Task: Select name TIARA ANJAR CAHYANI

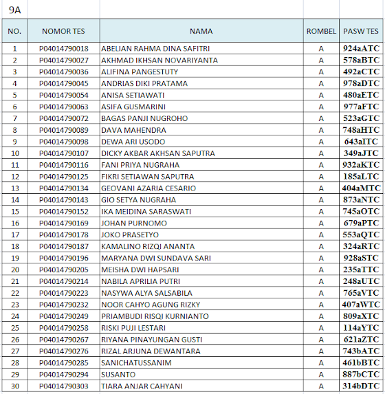Action: [x=142, y=386]
